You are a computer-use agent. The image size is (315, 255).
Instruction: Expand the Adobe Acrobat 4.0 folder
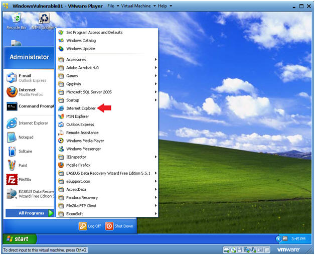[x=107, y=68]
